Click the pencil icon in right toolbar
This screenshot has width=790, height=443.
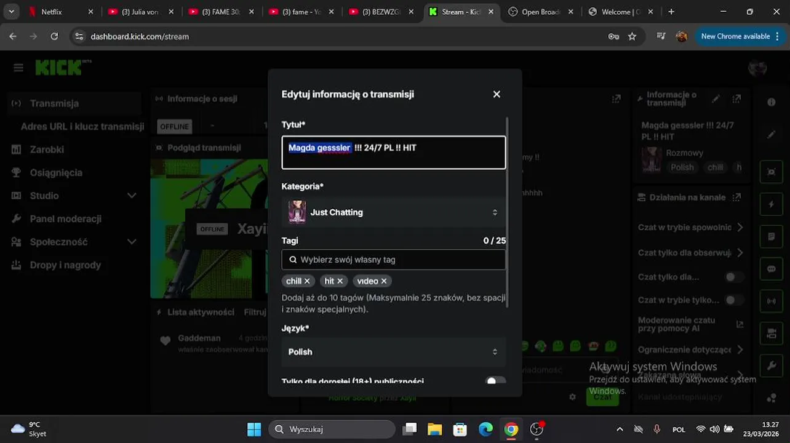click(772, 135)
